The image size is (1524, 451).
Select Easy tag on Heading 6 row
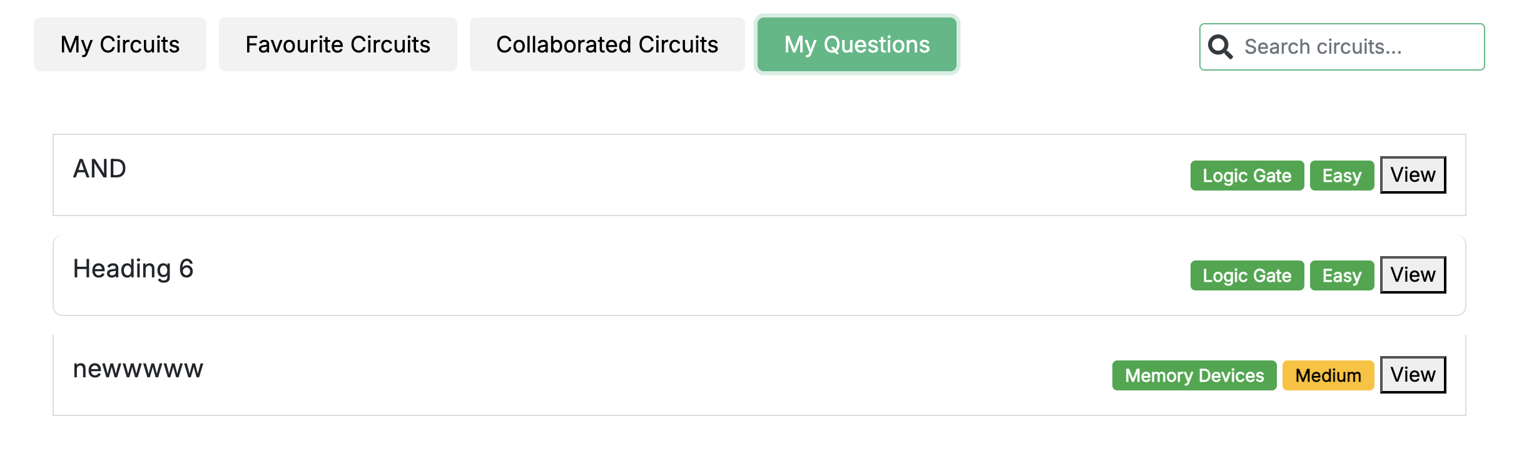coord(1341,275)
